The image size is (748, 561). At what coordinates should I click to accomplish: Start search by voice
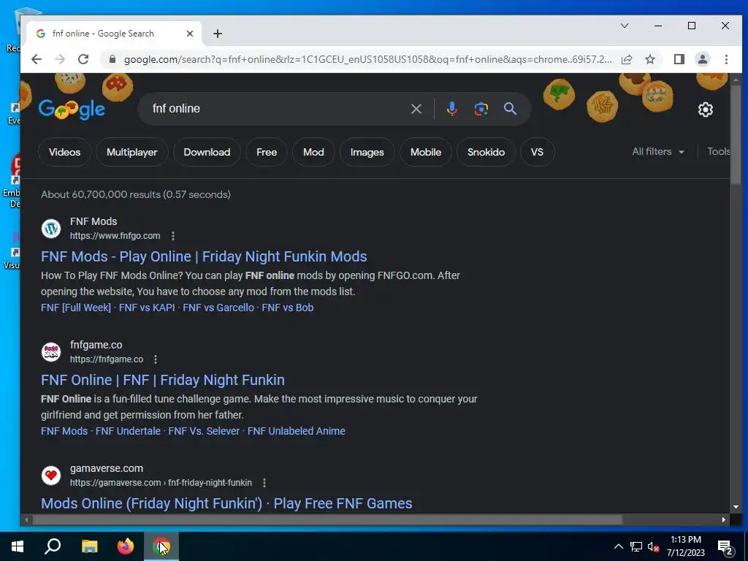(451, 109)
